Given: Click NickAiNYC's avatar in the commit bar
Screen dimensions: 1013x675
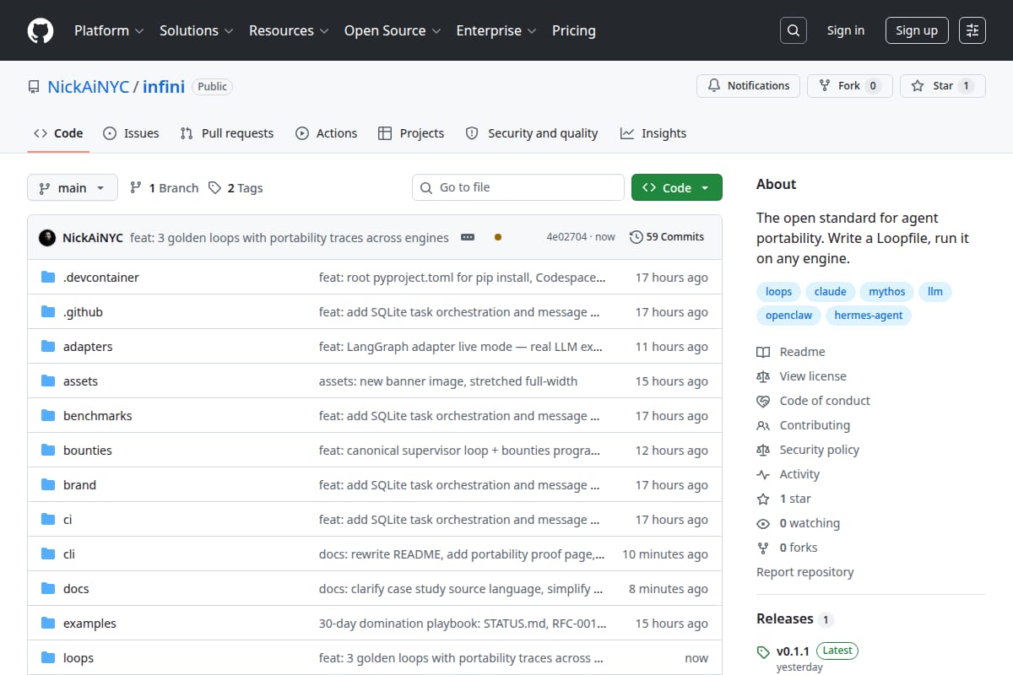Looking at the screenshot, I should pyautogui.click(x=47, y=237).
